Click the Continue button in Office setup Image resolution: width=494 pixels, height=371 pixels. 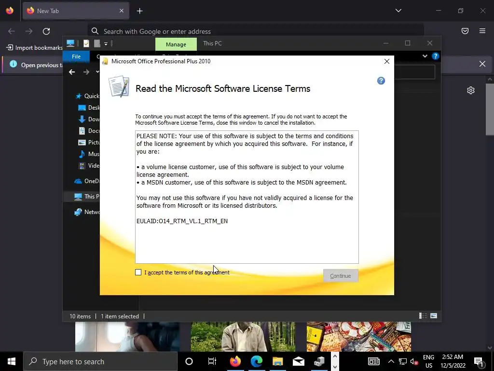pos(340,276)
